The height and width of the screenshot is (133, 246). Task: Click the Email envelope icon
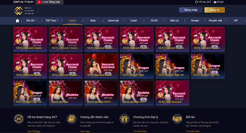[x=215, y=2]
